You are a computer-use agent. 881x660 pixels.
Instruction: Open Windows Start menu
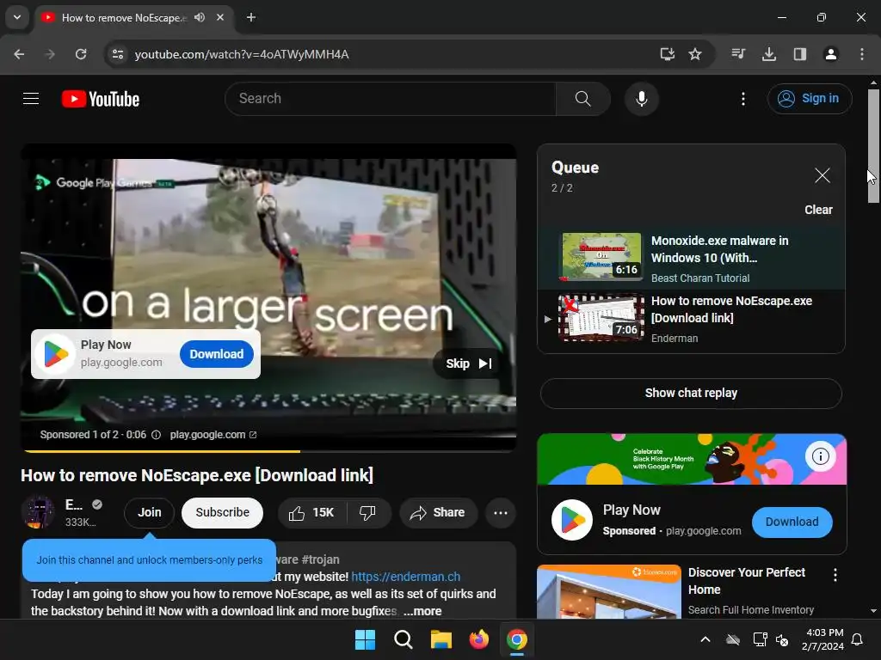(x=365, y=639)
